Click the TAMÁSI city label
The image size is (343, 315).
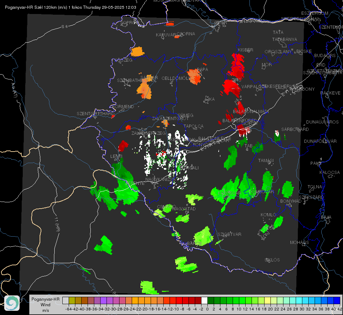click(266, 160)
